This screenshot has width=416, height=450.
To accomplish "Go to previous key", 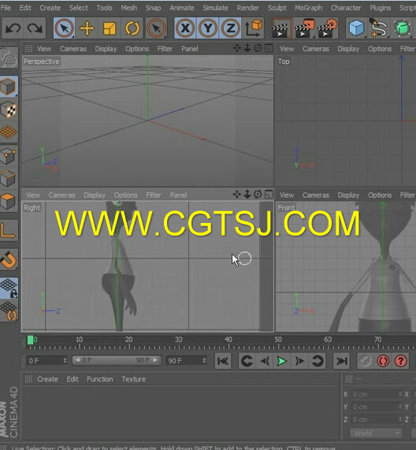I will (247, 361).
